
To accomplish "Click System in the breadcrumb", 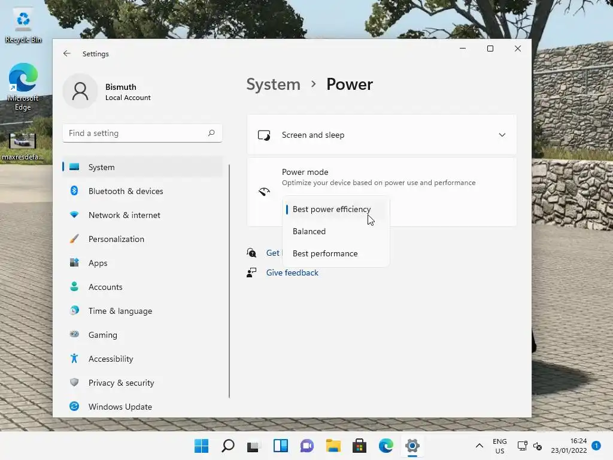I will point(273,84).
